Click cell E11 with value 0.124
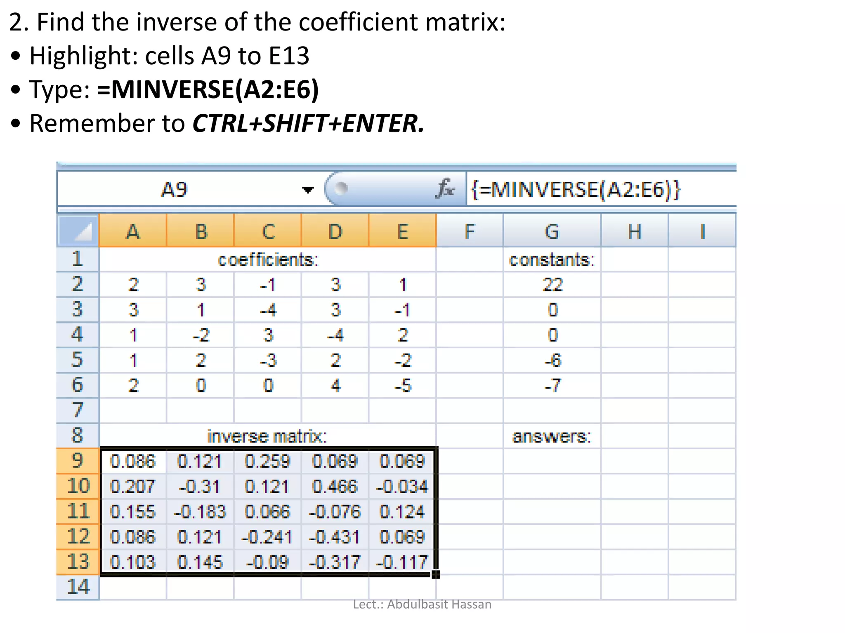Viewport: 845px width, 633px height. point(402,511)
